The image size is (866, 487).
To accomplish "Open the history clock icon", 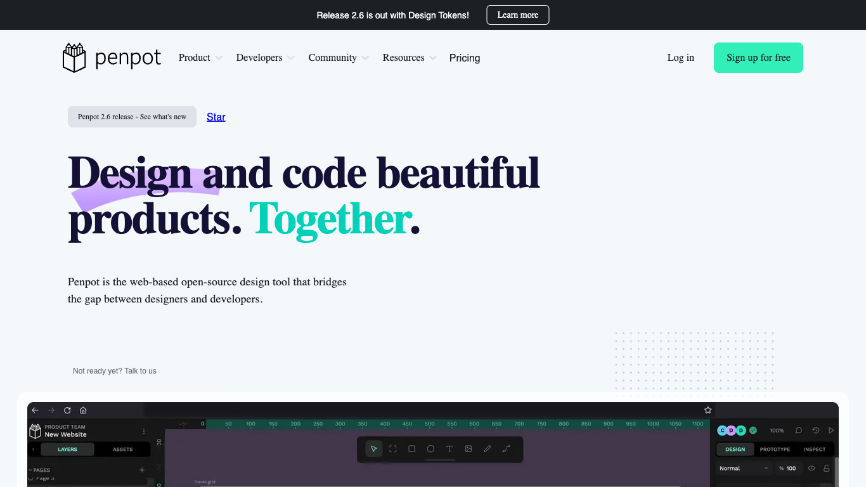I will (x=816, y=431).
